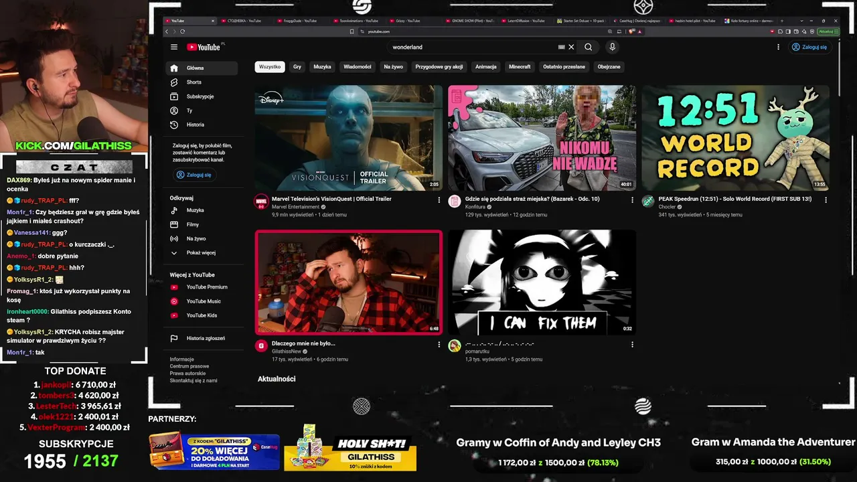Screen dimensions: 857x482
Task: Select the Muzyka filter chip
Action: coord(323,67)
